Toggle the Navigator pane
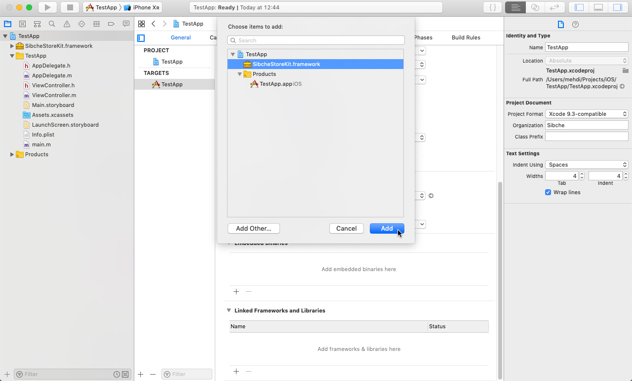The width and height of the screenshot is (632, 381). click(x=579, y=7)
